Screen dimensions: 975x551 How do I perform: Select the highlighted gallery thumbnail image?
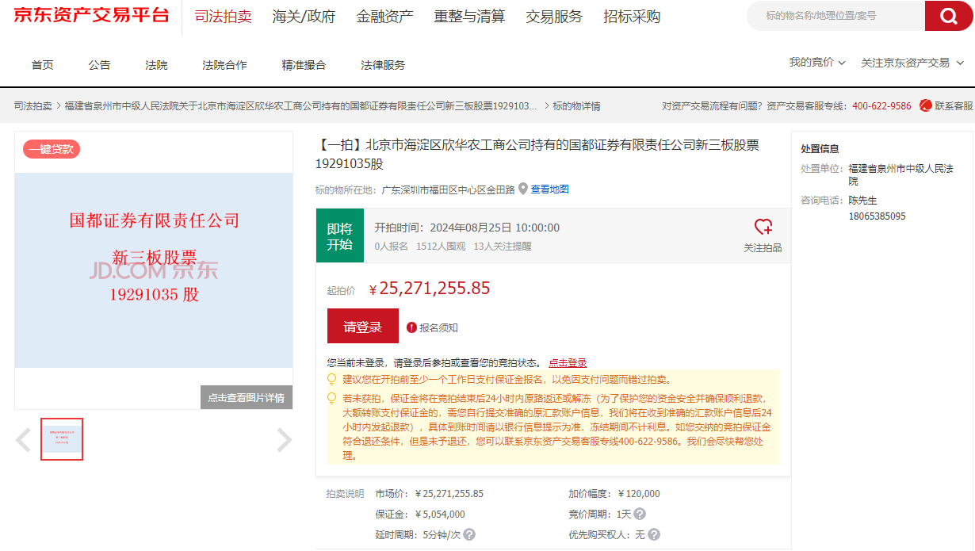62,439
